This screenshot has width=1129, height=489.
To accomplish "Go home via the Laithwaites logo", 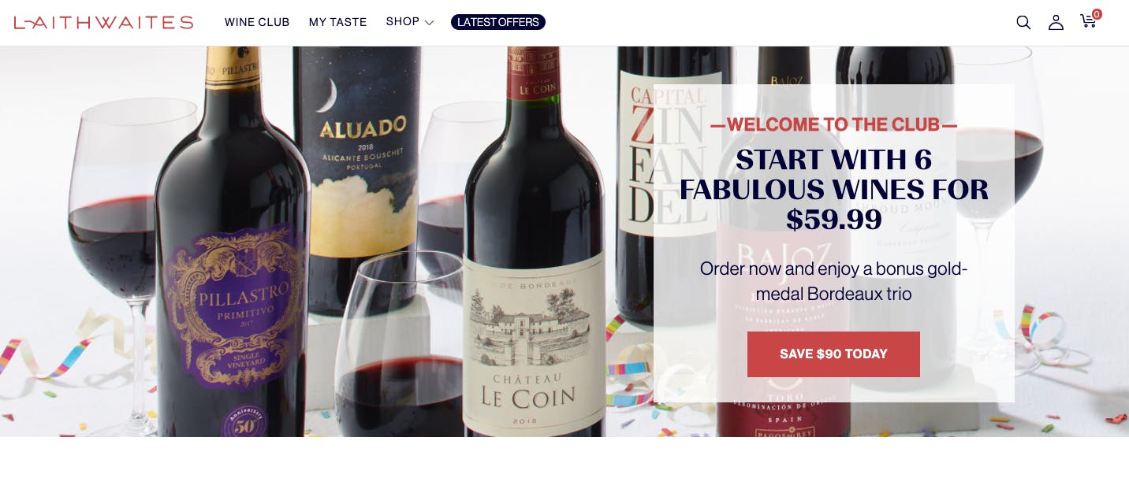I will pyautogui.click(x=103, y=22).
